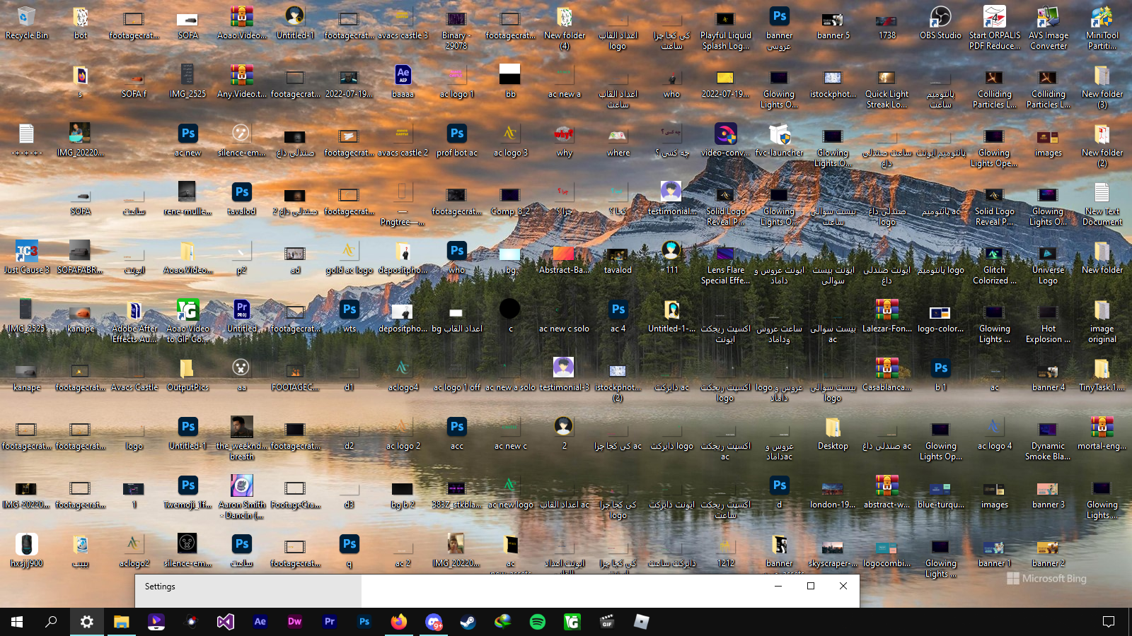1132x636 pixels.
Task: Select the 'New Text Document' file
Action: (1102, 204)
